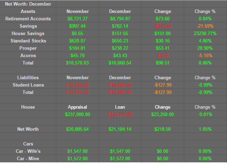The image size is (227, 163).
Task: Select the Acorns December value $43.43
Action: click(120, 55)
